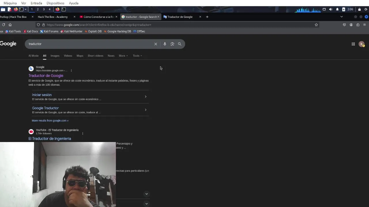Open the Ayuda menu

[x=74, y=3]
